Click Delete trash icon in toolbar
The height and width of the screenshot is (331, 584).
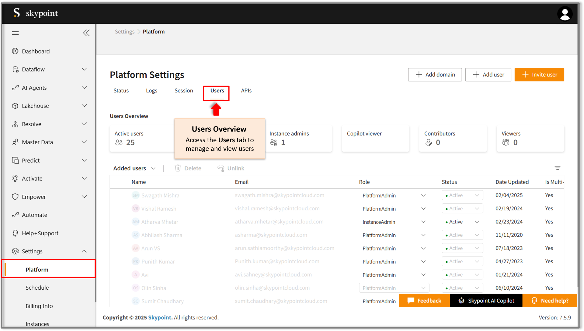tap(178, 168)
